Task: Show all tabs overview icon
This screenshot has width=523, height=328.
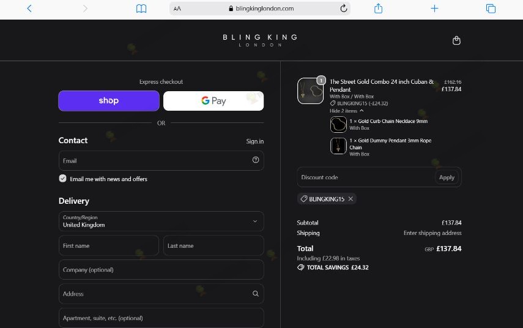Action: (491, 9)
